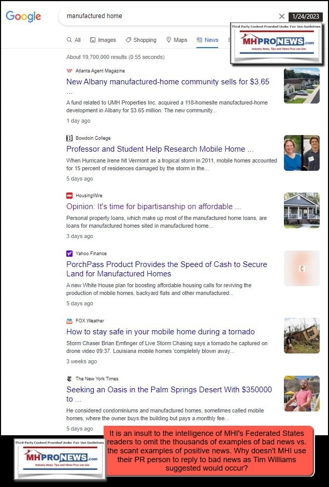Click About 19,700,000 results text
The width and height of the screenshot is (329, 487).
(116, 57)
